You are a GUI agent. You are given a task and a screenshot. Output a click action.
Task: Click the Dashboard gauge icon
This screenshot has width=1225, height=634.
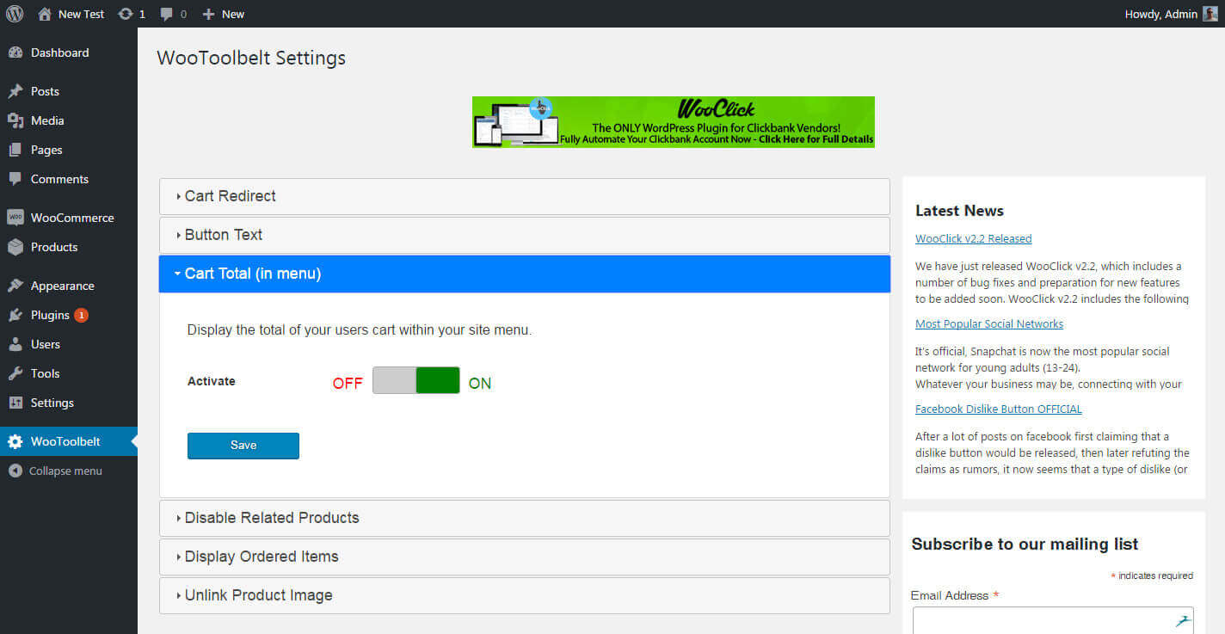(x=15, y=52)
